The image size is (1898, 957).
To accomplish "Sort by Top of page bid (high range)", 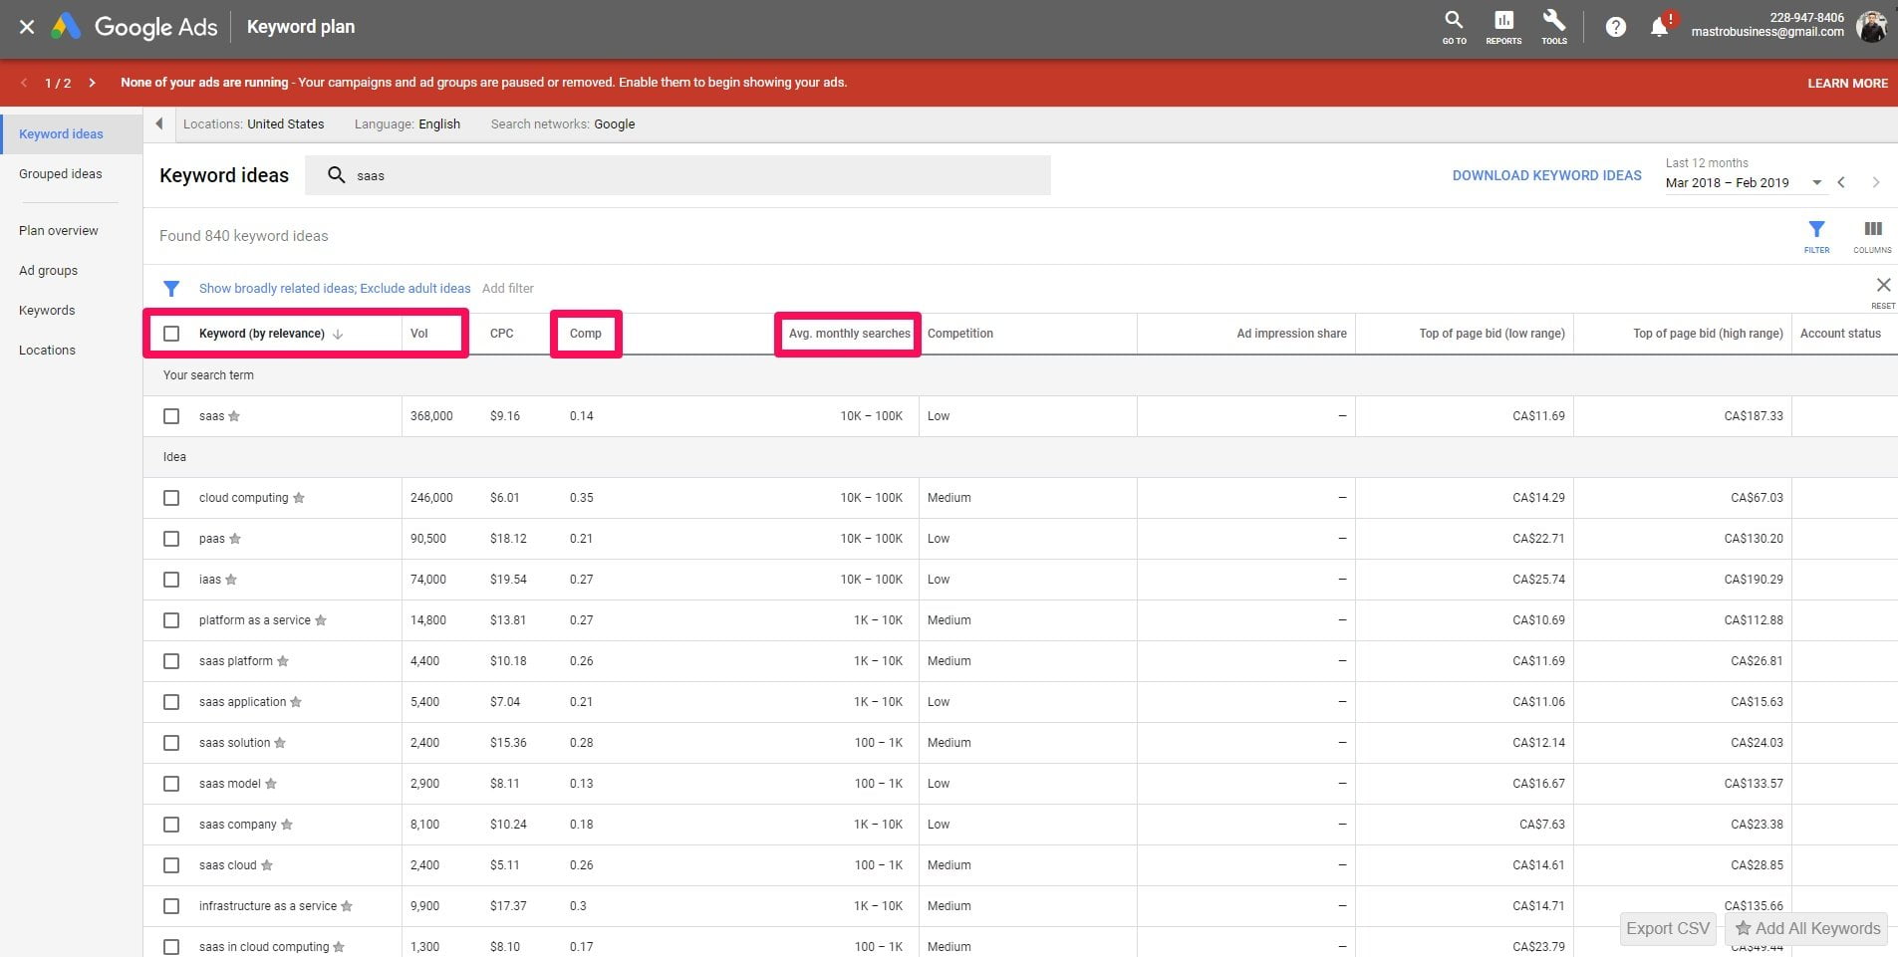I will [x=1708, y=334].
